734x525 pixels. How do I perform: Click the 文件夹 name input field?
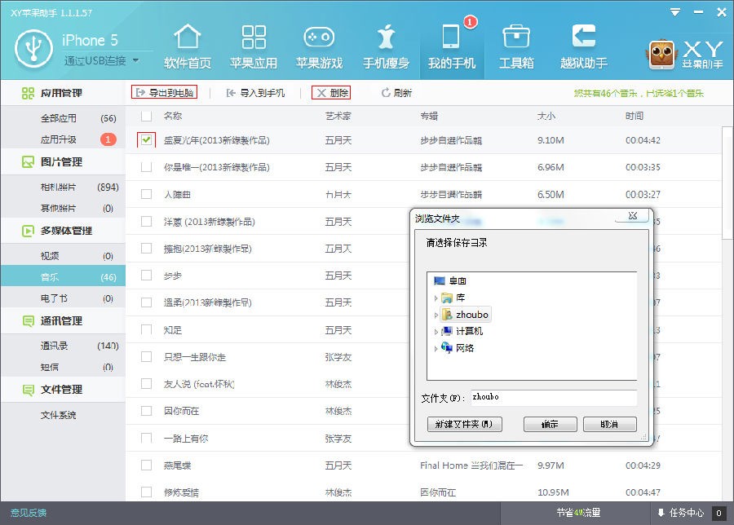(553, 398)
